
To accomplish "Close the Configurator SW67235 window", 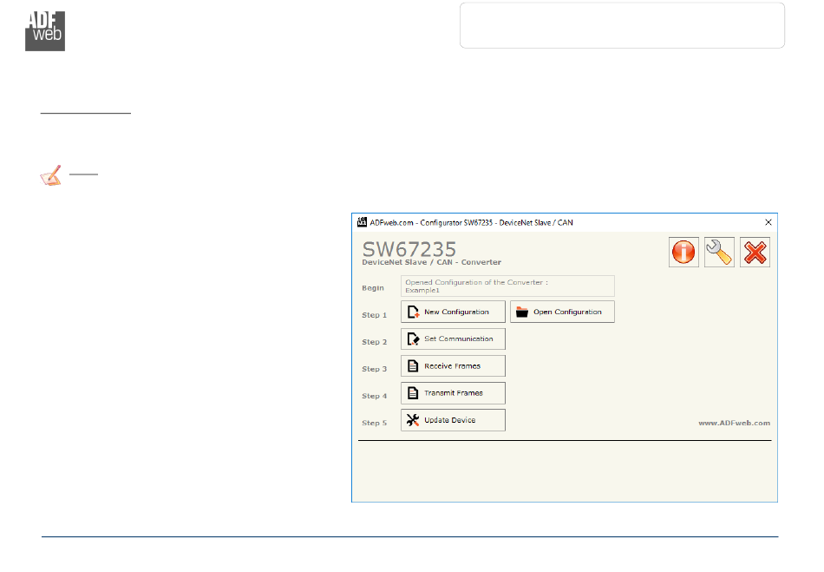I will pos(768,222).
